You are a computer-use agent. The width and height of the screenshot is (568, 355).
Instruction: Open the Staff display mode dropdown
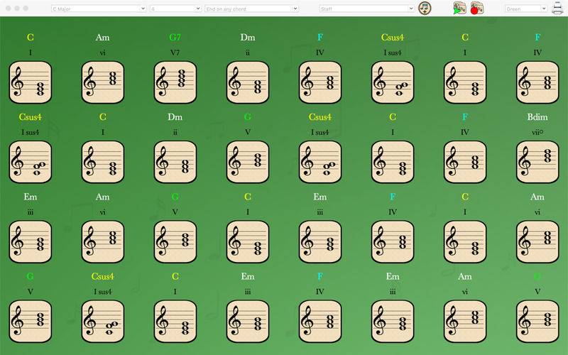point(366,9)
